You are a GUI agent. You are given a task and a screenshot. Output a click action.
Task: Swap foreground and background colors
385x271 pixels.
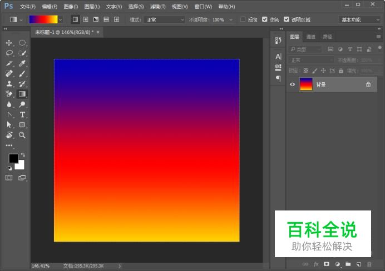pyautogui.click(x=23, y=155)
